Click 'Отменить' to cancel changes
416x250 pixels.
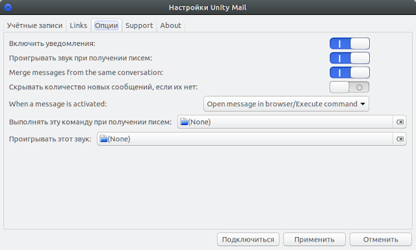point(381,240)
